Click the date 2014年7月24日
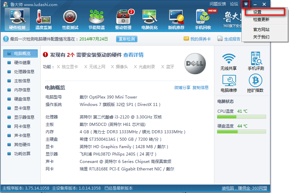The width and height of the screenshot is (289, 193). 94,39
